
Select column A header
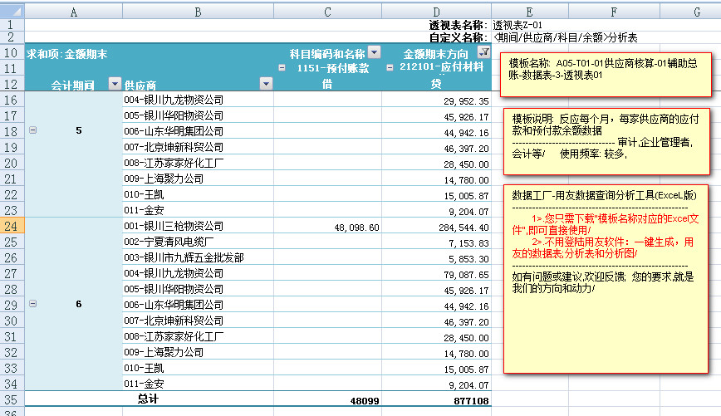pos(74,11)
